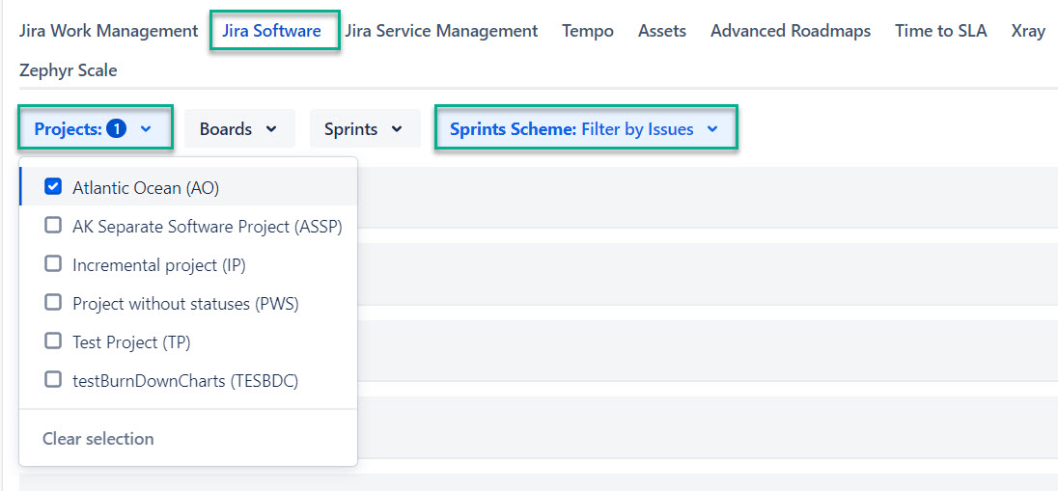Screen dimensions: 1058x491
Task: Expand the Sprints dropdown
Action: point(364,128)
